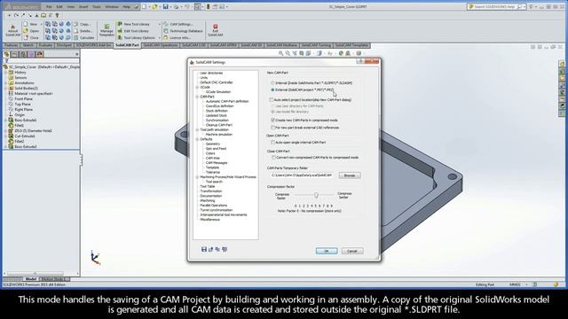This screenshot has width=568, height=319.
Task: Click OK in SolidCAM Settings dialog
Action: click(x=327, y=251)
